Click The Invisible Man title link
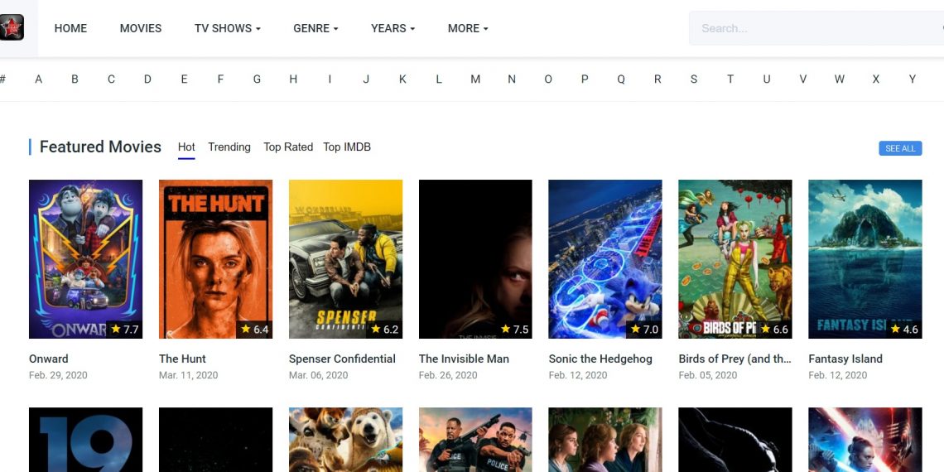The image size is (944, 472). [x=465, y=359]
